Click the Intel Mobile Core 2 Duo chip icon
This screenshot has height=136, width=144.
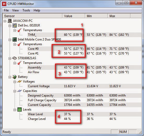pos(15,39)
